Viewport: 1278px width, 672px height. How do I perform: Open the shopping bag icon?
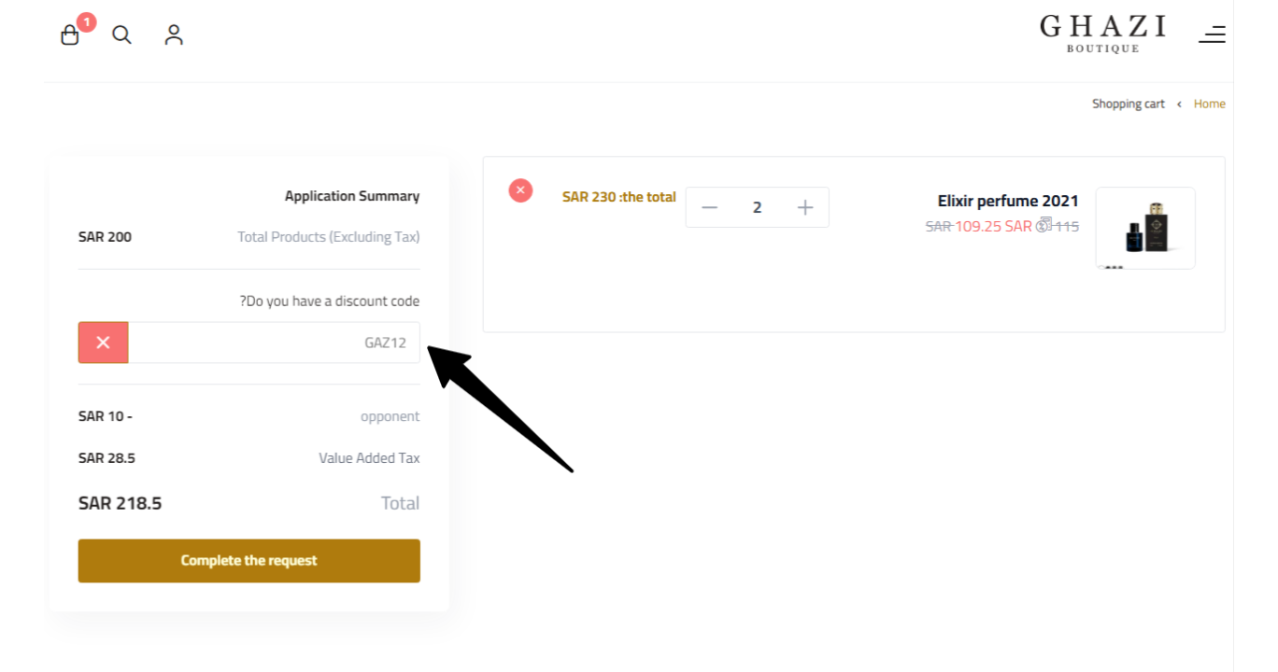click(70, 35)
